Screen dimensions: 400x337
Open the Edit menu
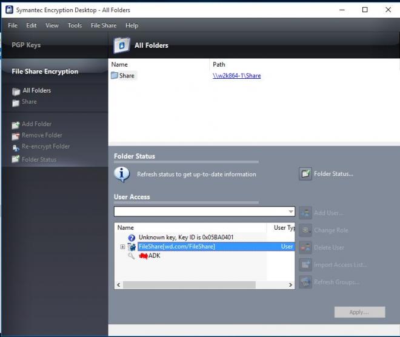32,25
